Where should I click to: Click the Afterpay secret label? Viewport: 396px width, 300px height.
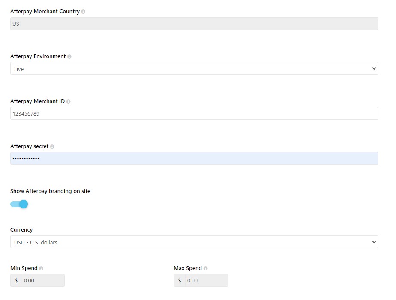point(29,146)
